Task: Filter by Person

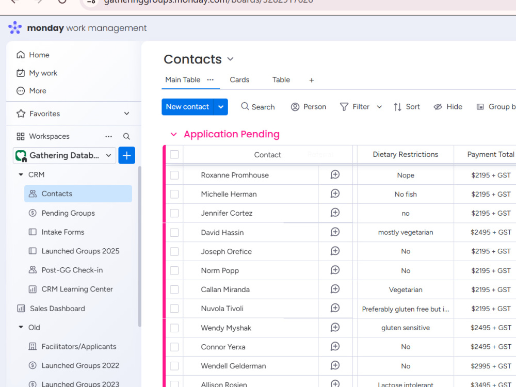Action: pyautogui.click(x=309, y=107)
